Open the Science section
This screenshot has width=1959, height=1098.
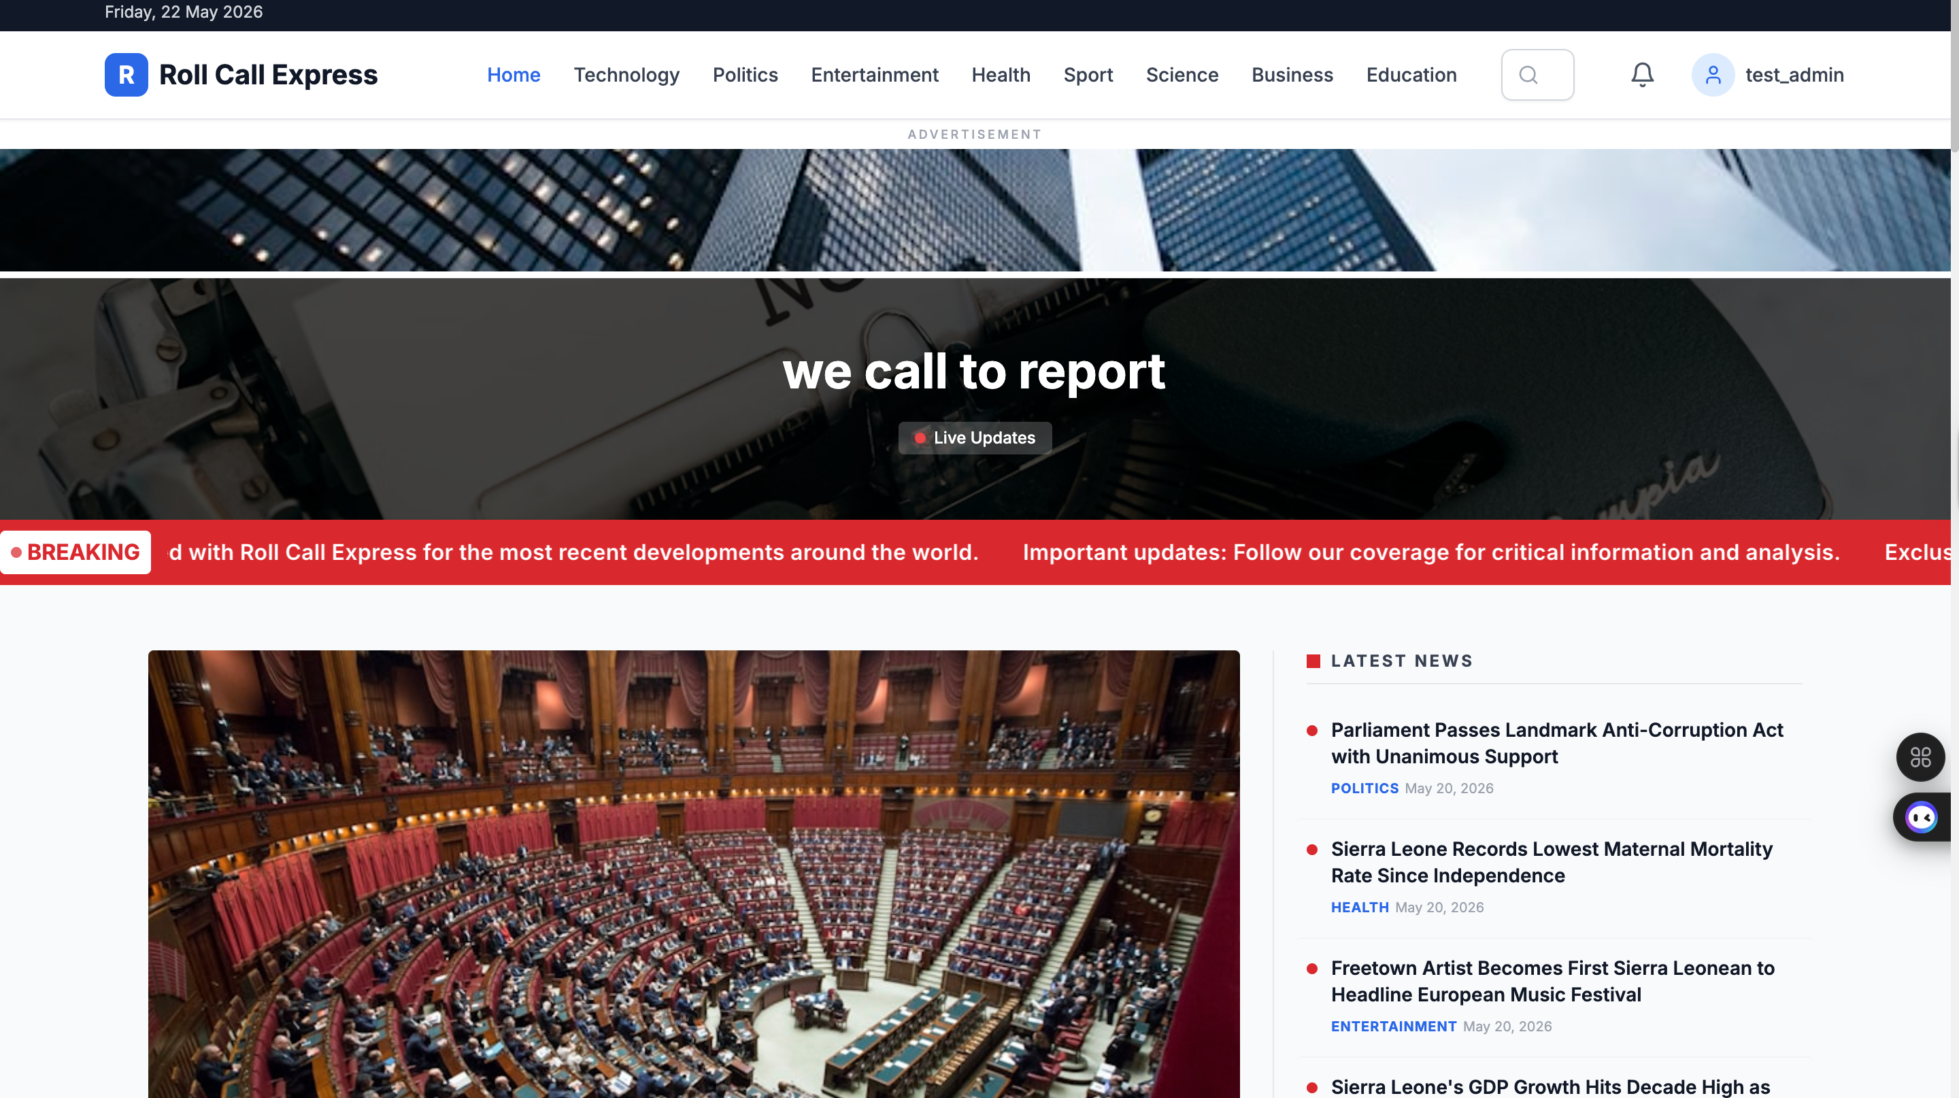[1182, 75]
